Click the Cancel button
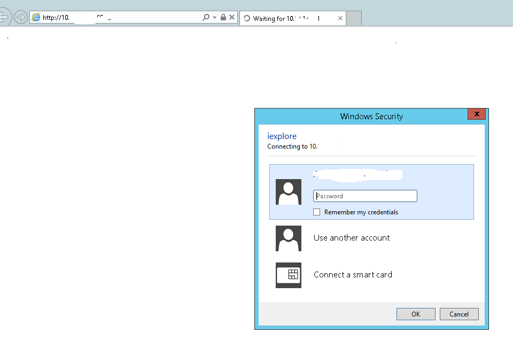 coord(459,314)
